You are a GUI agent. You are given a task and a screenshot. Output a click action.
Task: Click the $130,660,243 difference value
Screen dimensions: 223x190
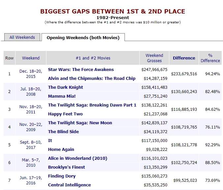click(x=184, y=91)
